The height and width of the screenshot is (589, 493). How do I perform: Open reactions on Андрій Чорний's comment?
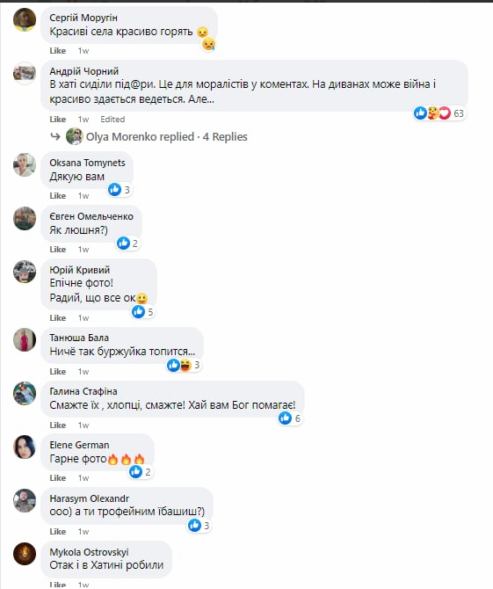[439, 113]
